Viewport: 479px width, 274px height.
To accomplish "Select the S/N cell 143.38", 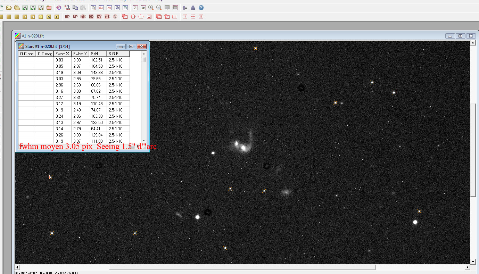I will 98,73.
